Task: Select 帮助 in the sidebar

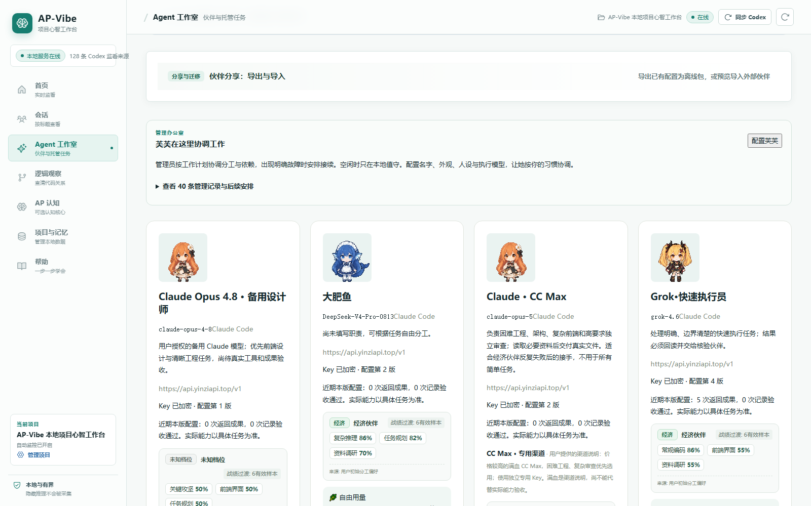Action: tap(63, 266)
